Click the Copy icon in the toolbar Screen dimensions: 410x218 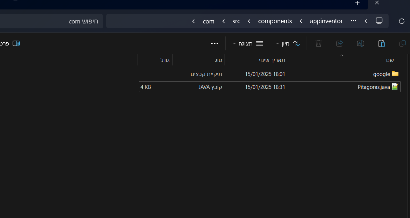(403, 43)
